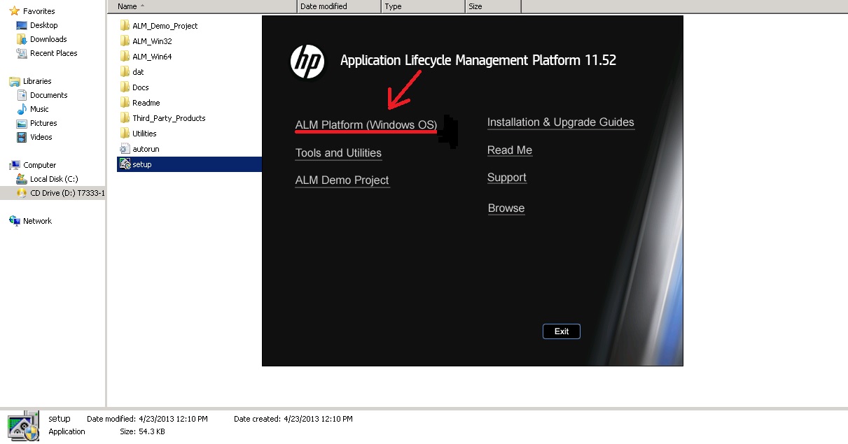Select the ALM_Demo_Project folder icon

(125, 26)
